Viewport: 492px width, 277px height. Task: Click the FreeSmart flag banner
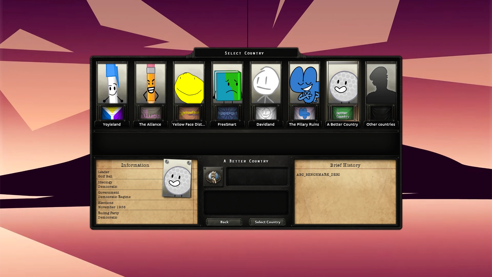click(x=227, y=113)
